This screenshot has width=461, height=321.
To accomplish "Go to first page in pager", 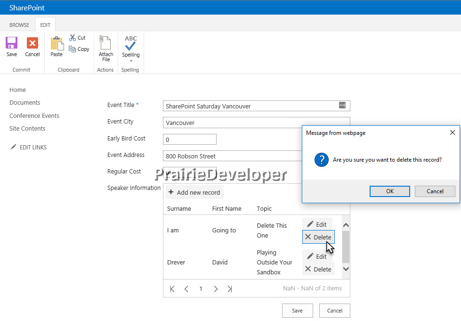I will 173,289.
